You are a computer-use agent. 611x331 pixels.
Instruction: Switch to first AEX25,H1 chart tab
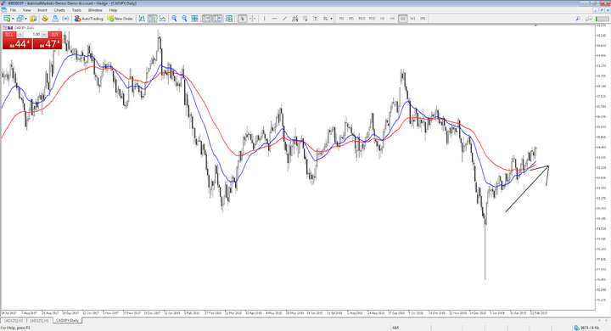[x=14, y=321]
